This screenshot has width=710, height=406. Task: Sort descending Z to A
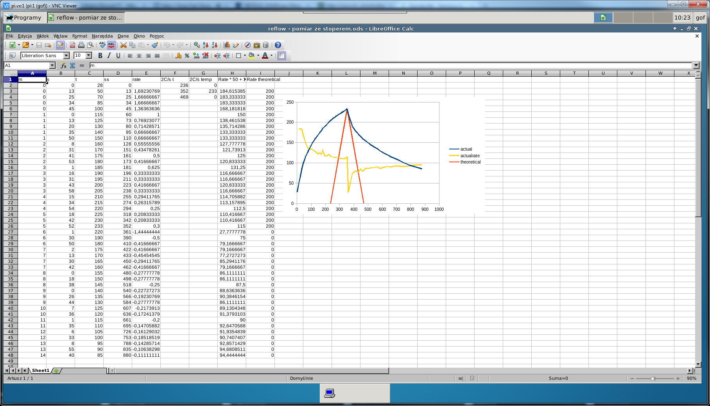click(x=215, y=45)
